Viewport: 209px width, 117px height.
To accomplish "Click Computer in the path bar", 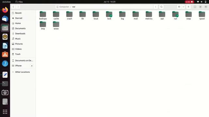I will [64, 7].
